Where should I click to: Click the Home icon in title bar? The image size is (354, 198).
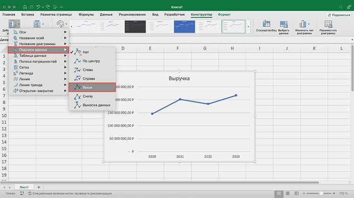point(25,7)
